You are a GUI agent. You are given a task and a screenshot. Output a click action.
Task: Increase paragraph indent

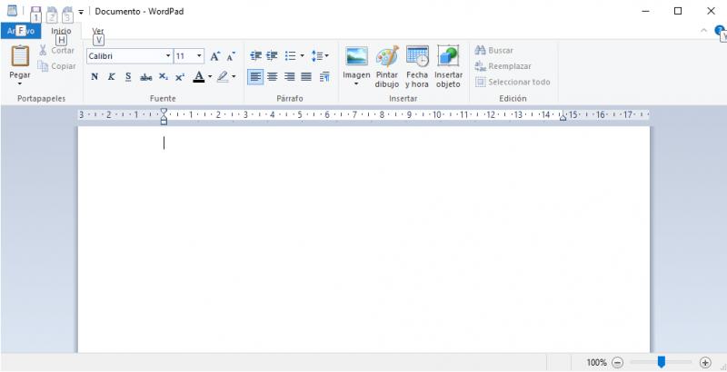pos(272,56)
